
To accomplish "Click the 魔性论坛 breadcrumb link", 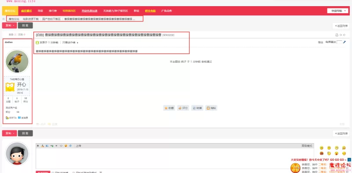I will [x=14, y=19].
